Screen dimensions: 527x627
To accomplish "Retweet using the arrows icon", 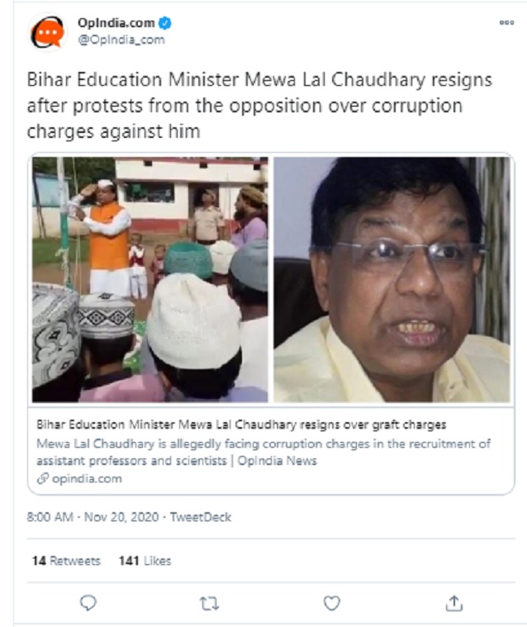I will coord(209,603).
